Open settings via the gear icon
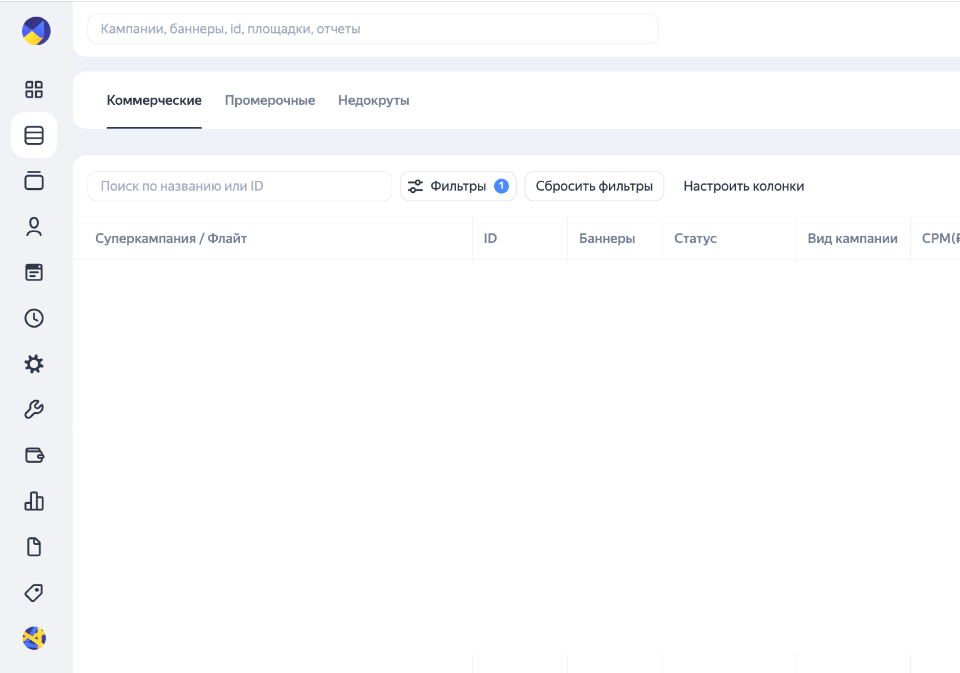 click(x=34, y=364)
